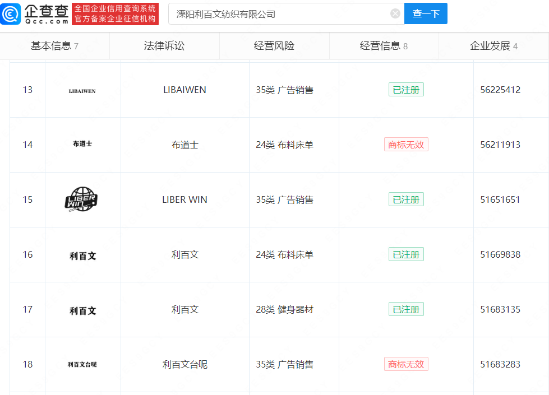Click the 利百文台呢 trademark name link
The image size is (549, 395).
coord(184,364)
